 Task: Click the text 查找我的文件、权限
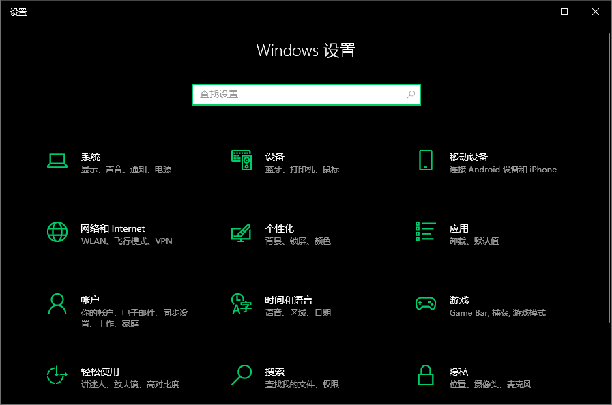tap(302, 385)
